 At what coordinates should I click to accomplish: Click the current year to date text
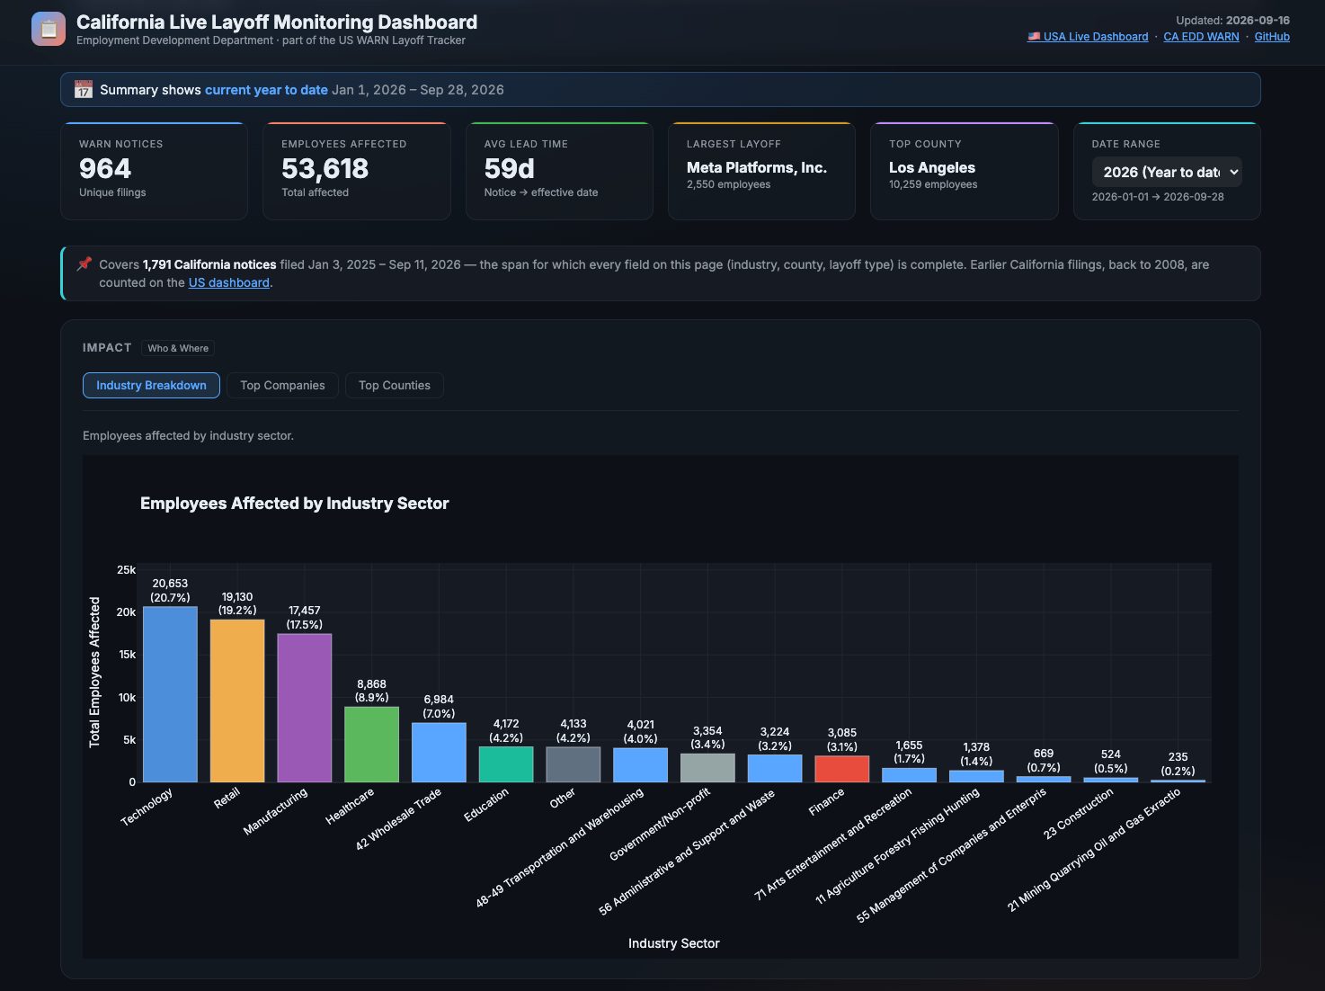(x=266, y=90)
